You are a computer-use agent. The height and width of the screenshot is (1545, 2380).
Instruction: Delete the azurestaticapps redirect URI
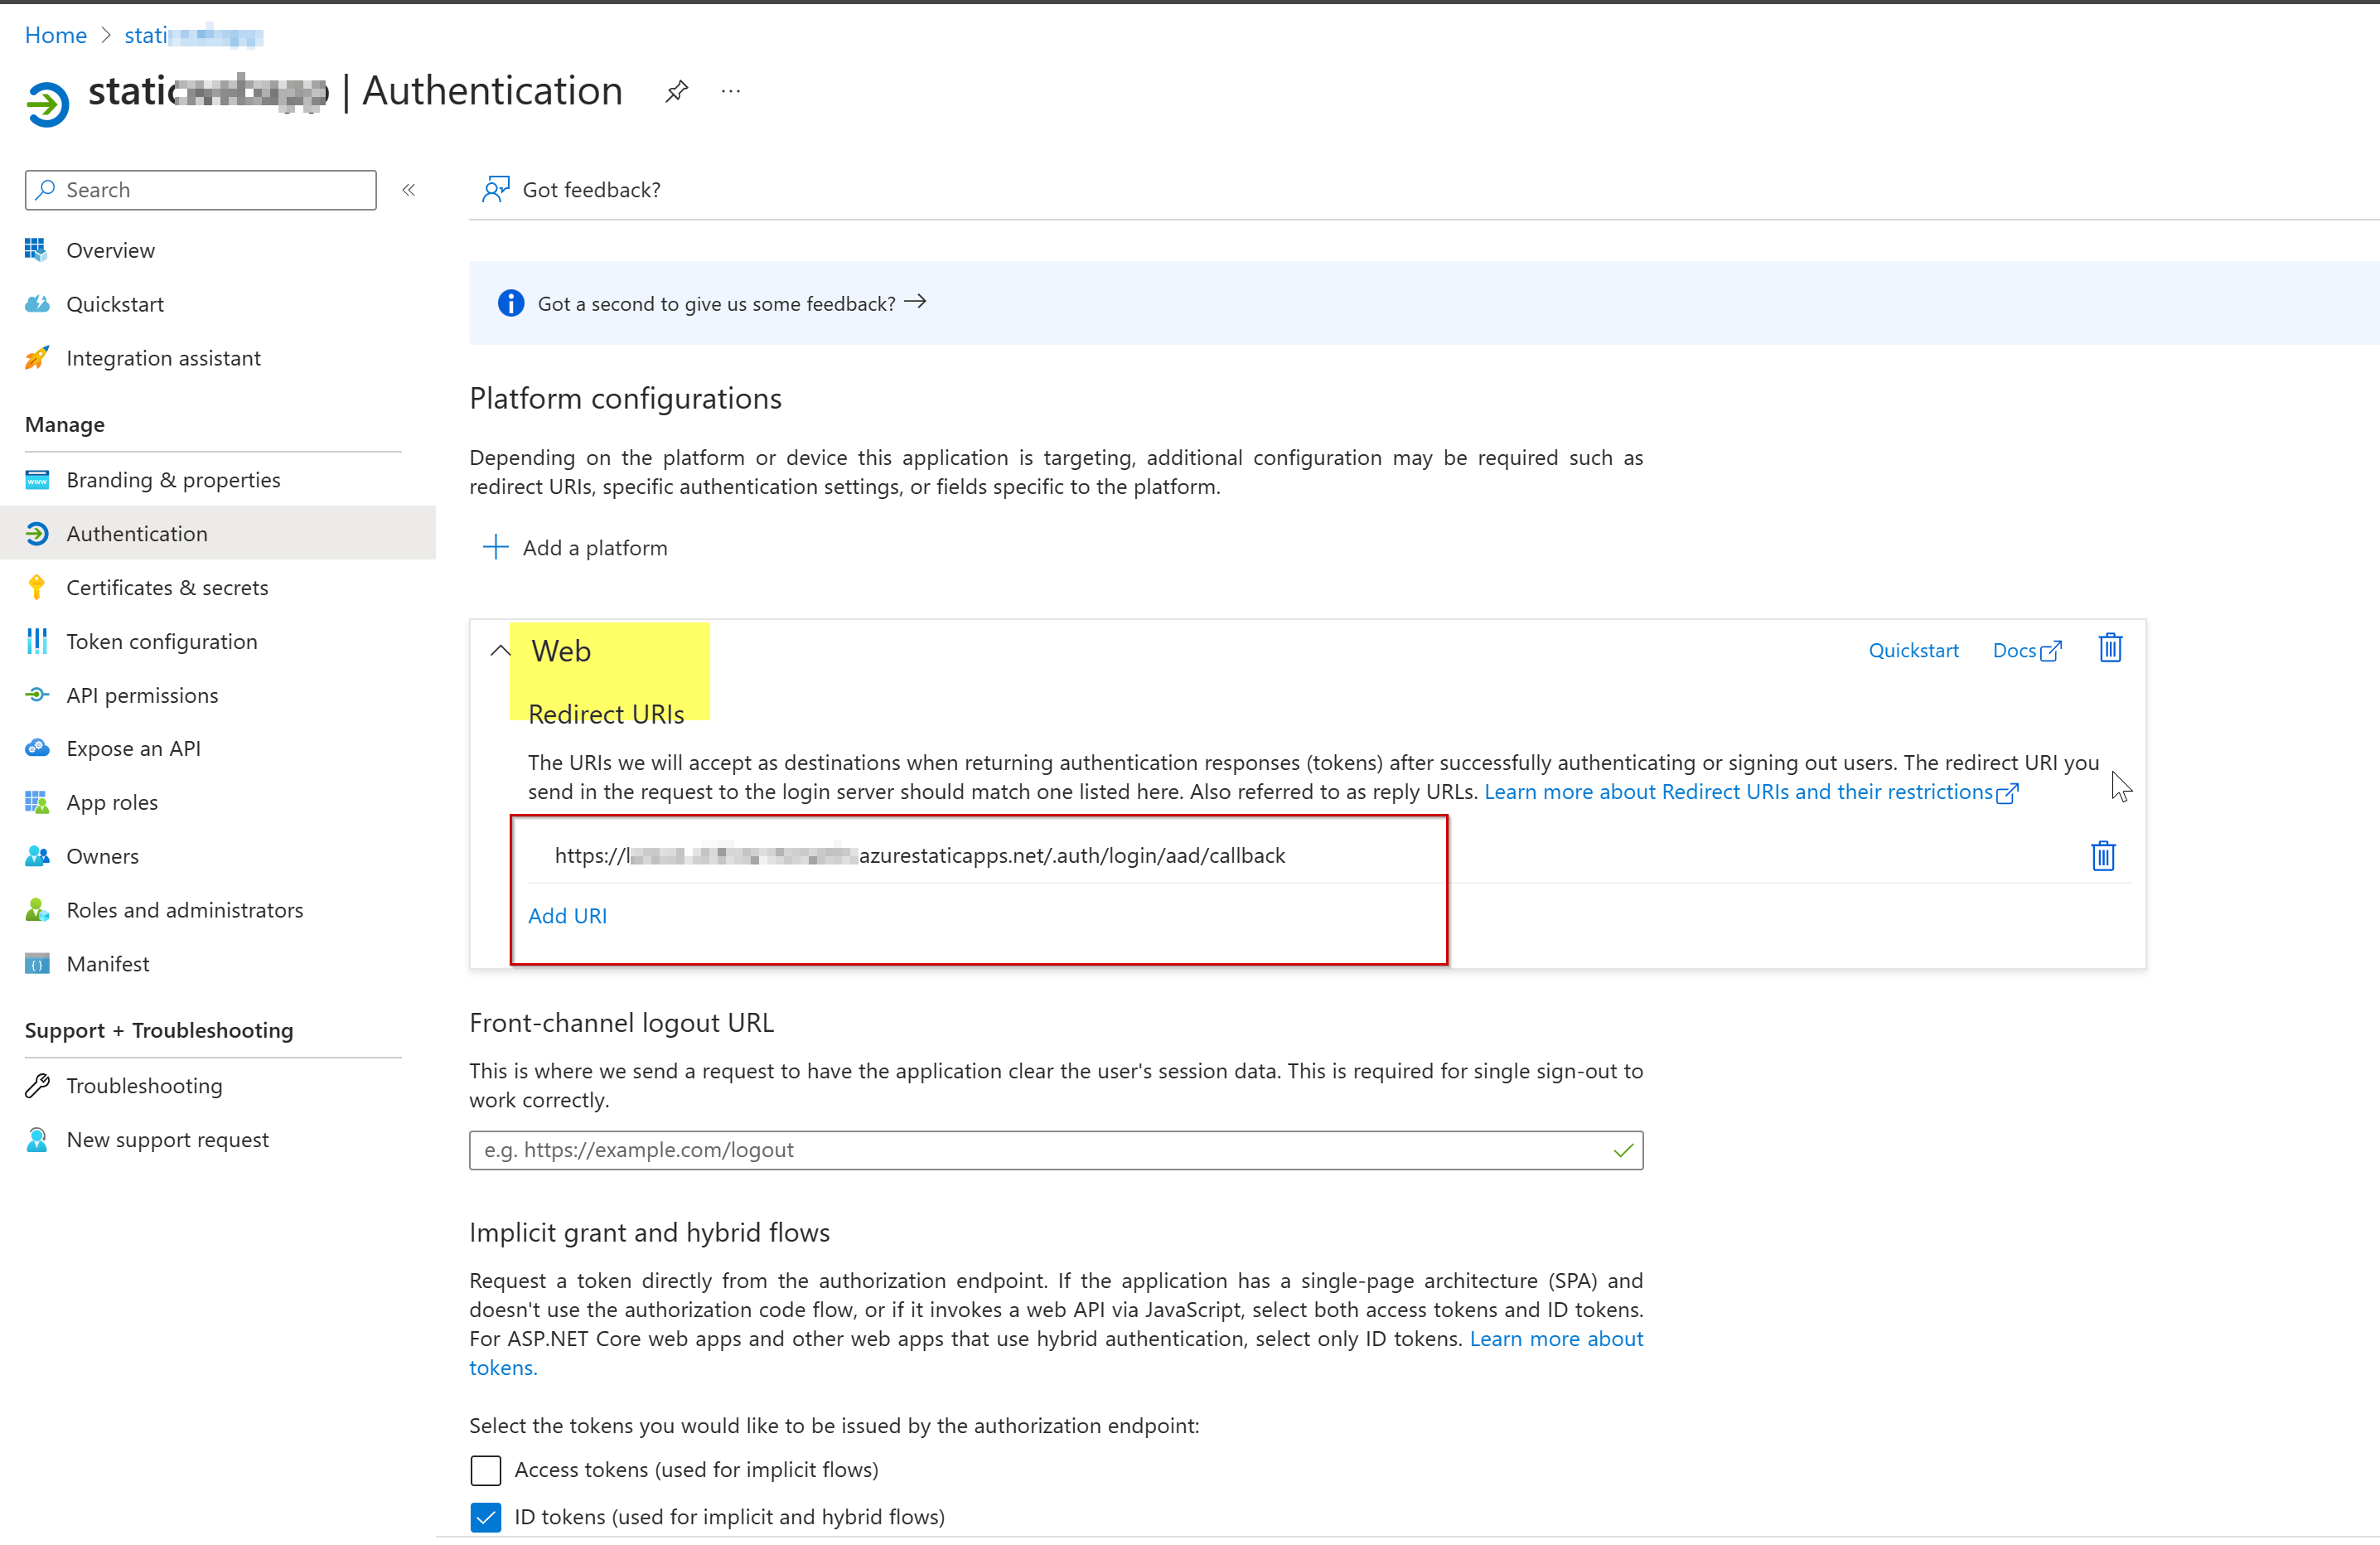pos(2103,856)
